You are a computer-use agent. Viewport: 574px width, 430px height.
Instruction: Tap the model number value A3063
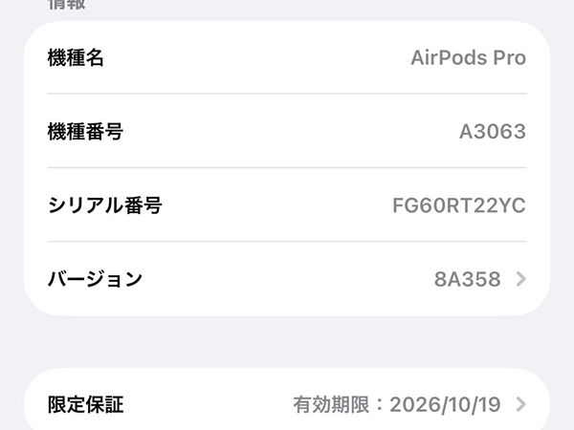click(x=493, y=132)
